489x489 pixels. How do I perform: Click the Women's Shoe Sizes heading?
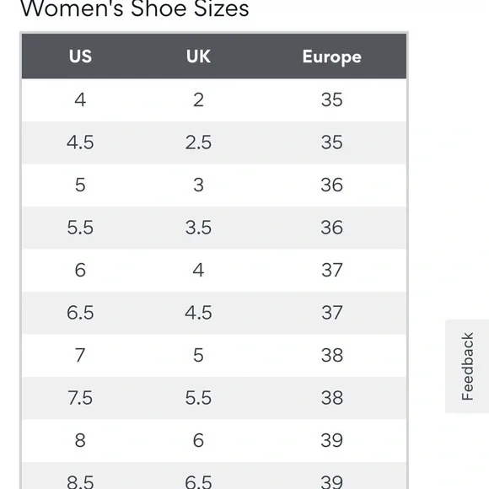(135, 8)
